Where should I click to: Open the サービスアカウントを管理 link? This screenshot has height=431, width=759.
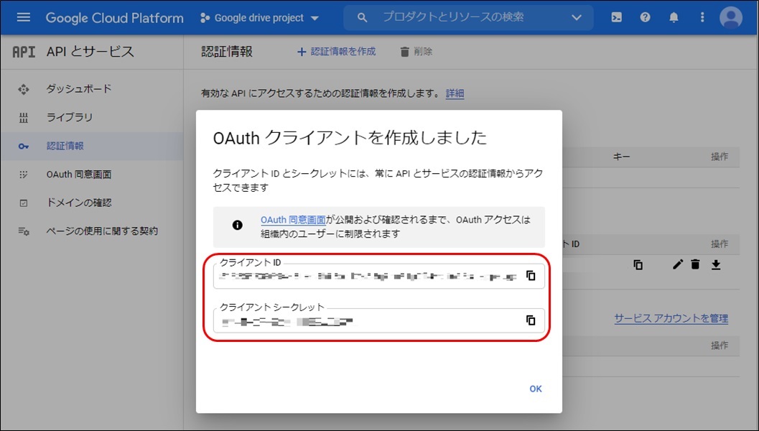669,318
